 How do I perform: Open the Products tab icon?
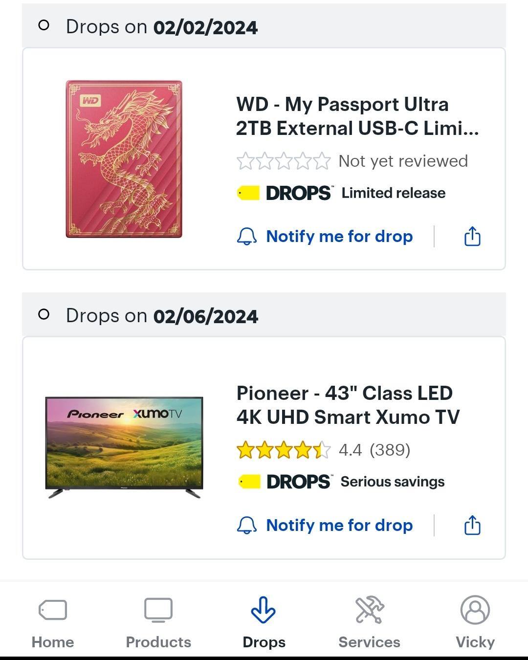point(158,610)
